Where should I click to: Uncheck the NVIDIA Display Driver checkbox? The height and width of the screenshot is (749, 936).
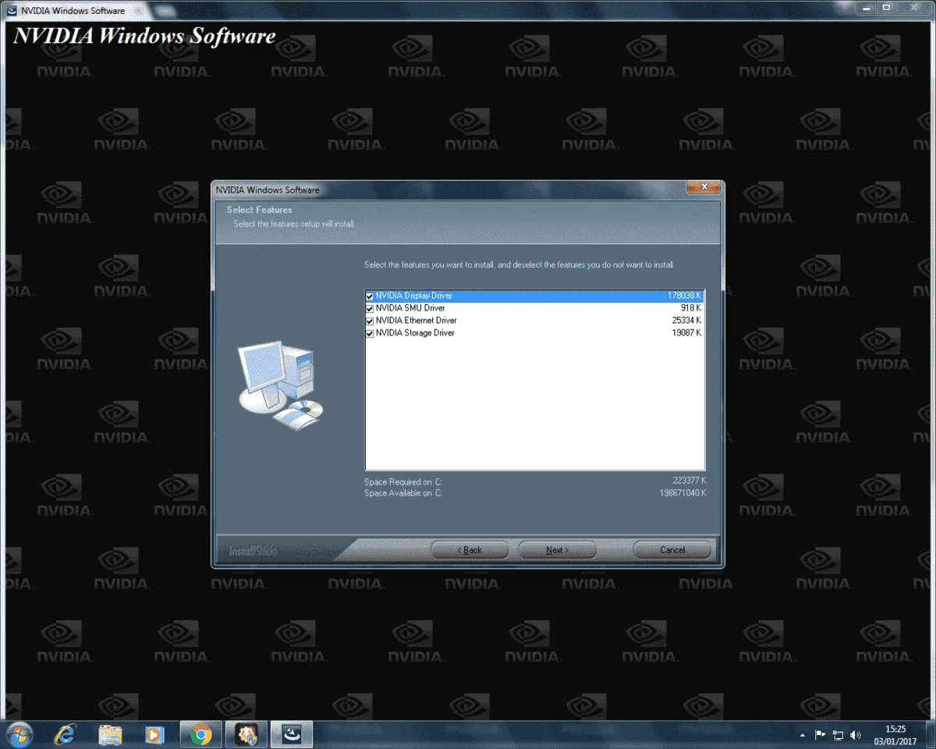pos(370,296)
